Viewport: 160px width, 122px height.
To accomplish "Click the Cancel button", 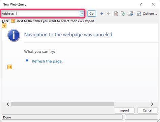I will (x=148, y=111).
